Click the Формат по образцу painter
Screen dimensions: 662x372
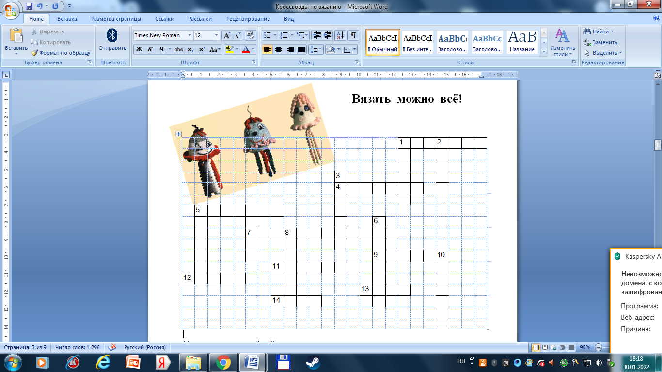point(61,53)
